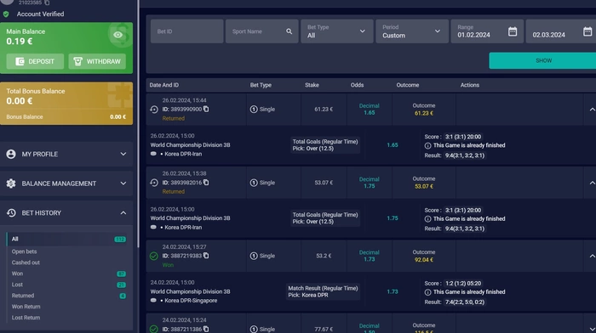Screen dimensions: 596x333
Task: Copy bet ID 3887219383
Action: pos(206,256)
